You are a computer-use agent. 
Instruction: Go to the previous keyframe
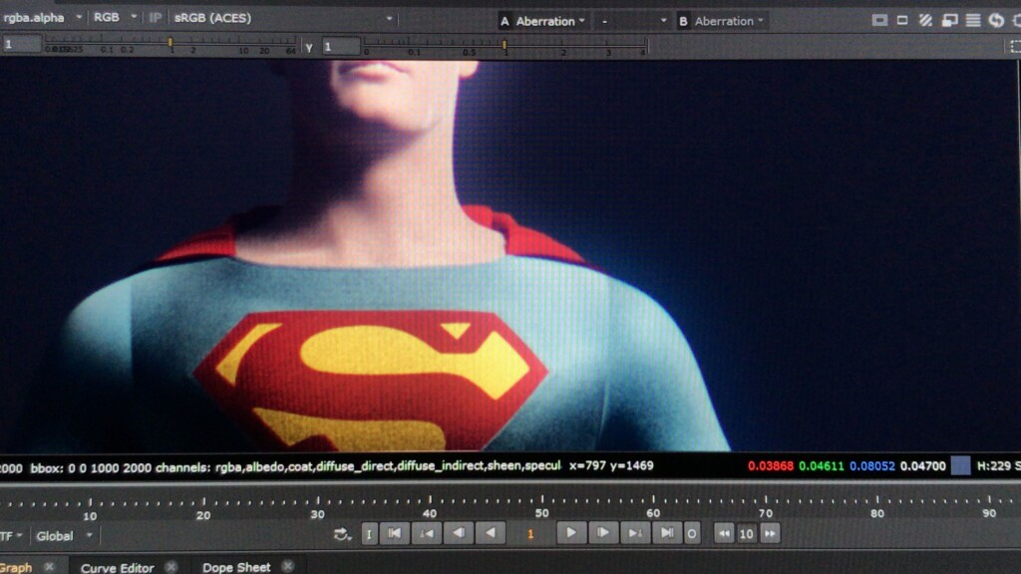coord(427,534)
